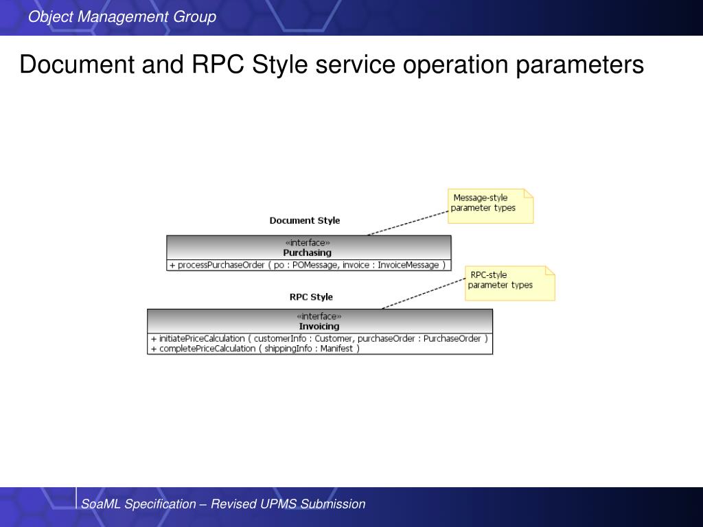Click the 'RPC-style parameter types' note

510,283
